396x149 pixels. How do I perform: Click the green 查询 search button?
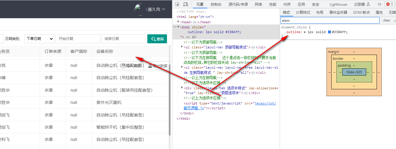point(157,39)
